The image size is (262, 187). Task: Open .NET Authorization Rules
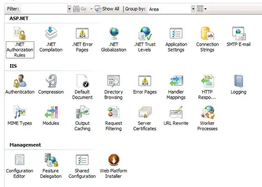click(20, 42)
